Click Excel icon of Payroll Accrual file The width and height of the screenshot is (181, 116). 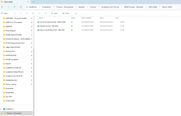38,26
